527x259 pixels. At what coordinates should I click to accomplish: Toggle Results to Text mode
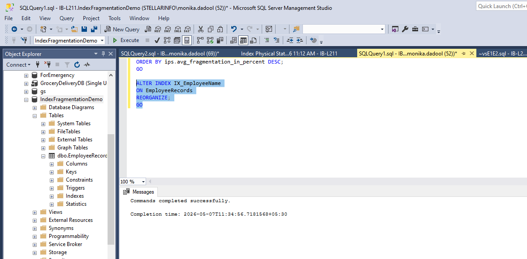click(x=233, y=40)
